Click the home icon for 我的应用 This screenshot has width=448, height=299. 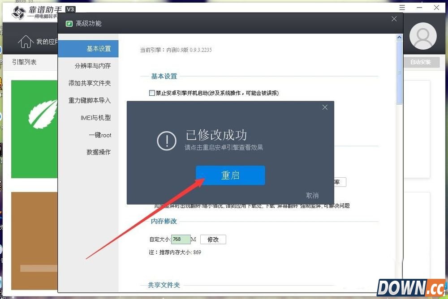coord(26,42)
